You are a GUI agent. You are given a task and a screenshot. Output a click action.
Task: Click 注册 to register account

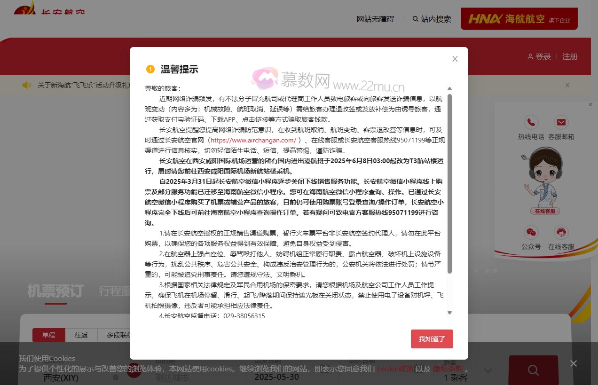pos(570,56)
